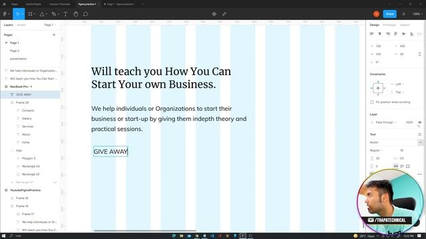Set text auto height resize icon
Viewport: 426px width, 239px height.
pyautogui.click(x=402, y=166)
